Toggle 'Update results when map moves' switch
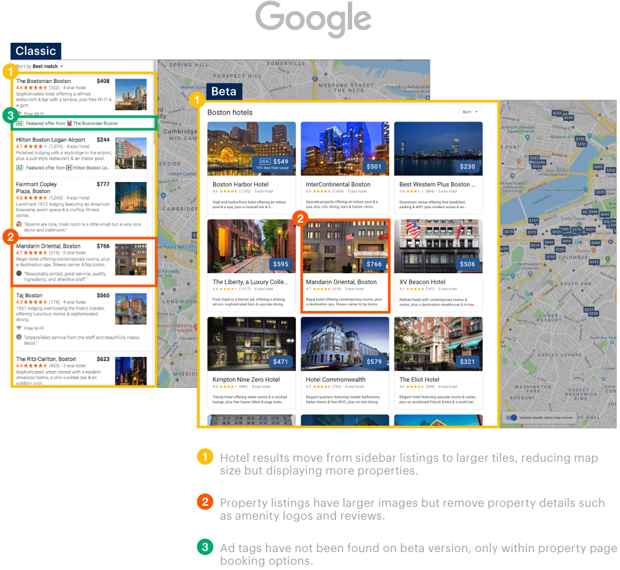 tap(511, 418)
